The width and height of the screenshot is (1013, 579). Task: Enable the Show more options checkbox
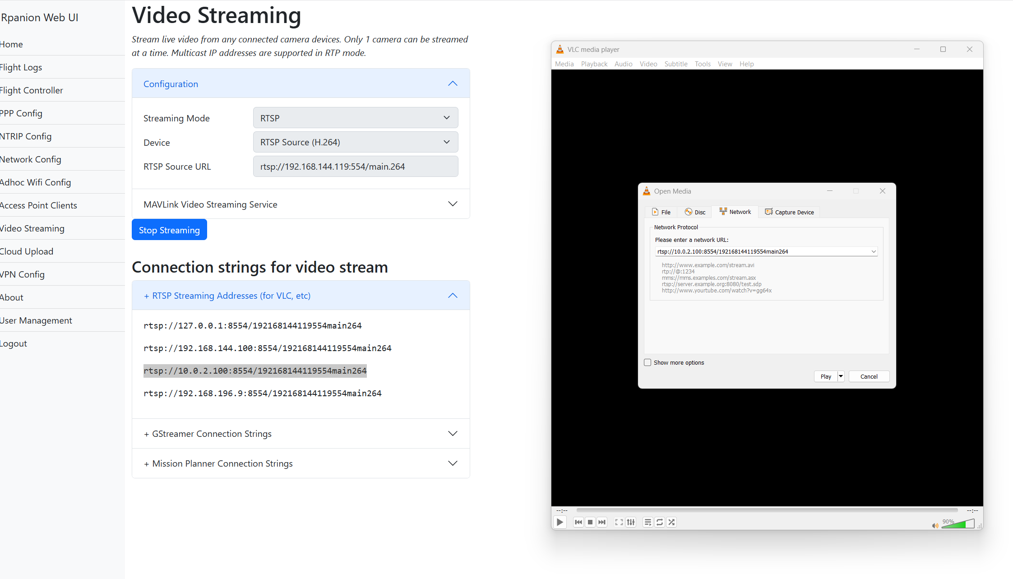[648, 362]
